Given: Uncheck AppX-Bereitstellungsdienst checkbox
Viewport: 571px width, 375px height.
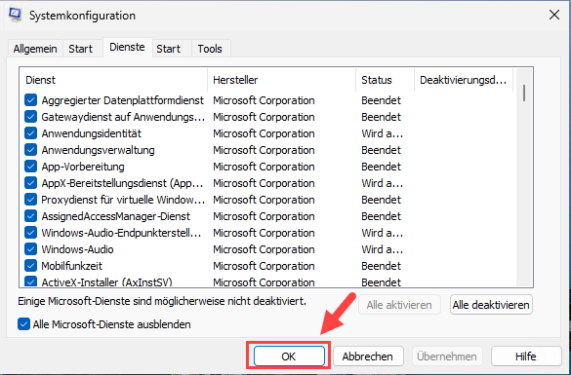Looking at the screenshot, I should point(30,183).
